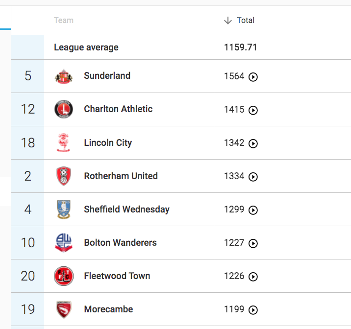351x329 pixels.
Task: Click the Sheffield Wednesday club crest
Action: [x=63, y=210]
